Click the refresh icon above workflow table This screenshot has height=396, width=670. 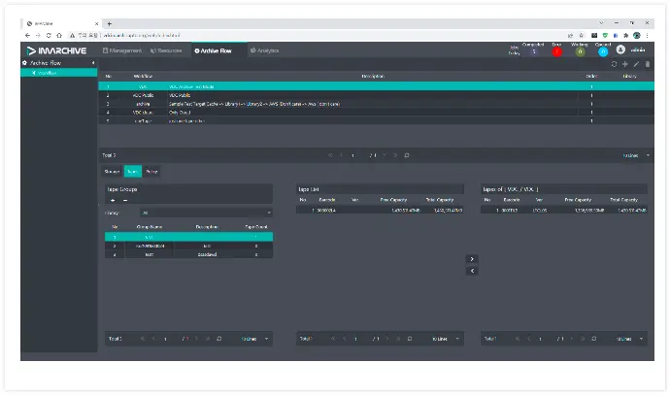[x=615, y=64]
